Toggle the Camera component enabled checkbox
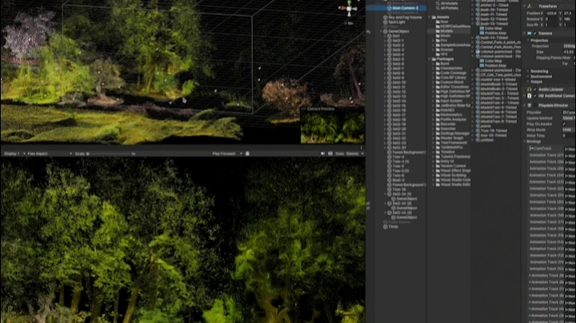 pyautogui.click(x=535, y=34)
